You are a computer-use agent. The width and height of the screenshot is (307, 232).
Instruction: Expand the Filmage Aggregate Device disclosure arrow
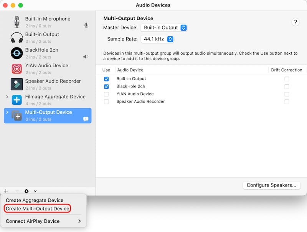[7, 97]
